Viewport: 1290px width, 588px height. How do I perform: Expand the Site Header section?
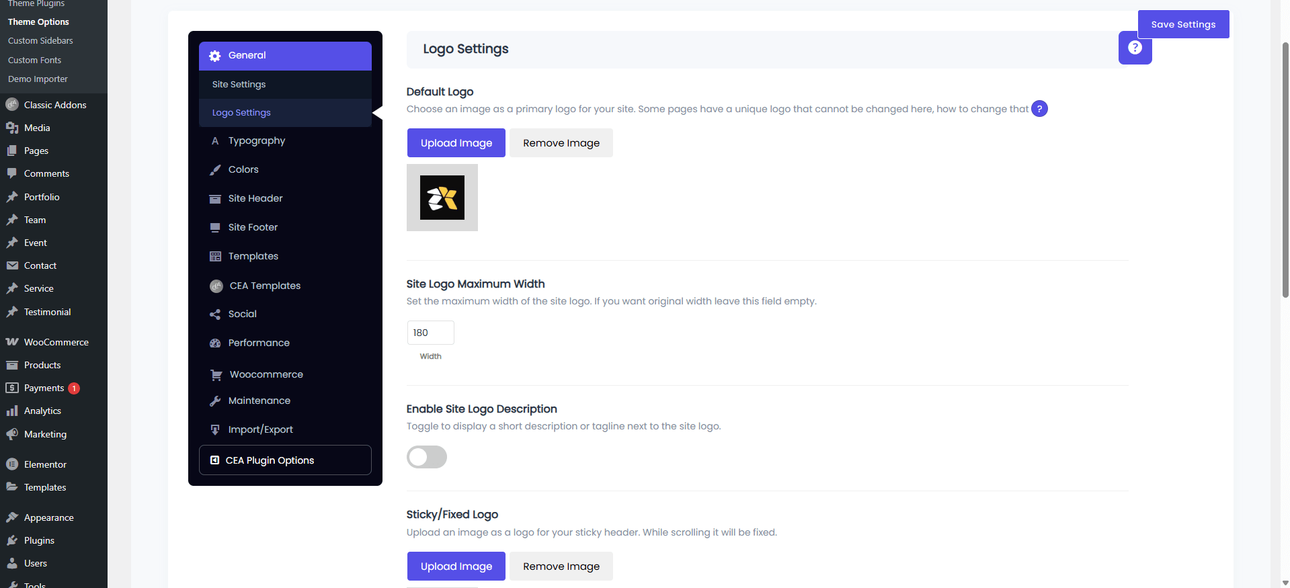[255, 198]
